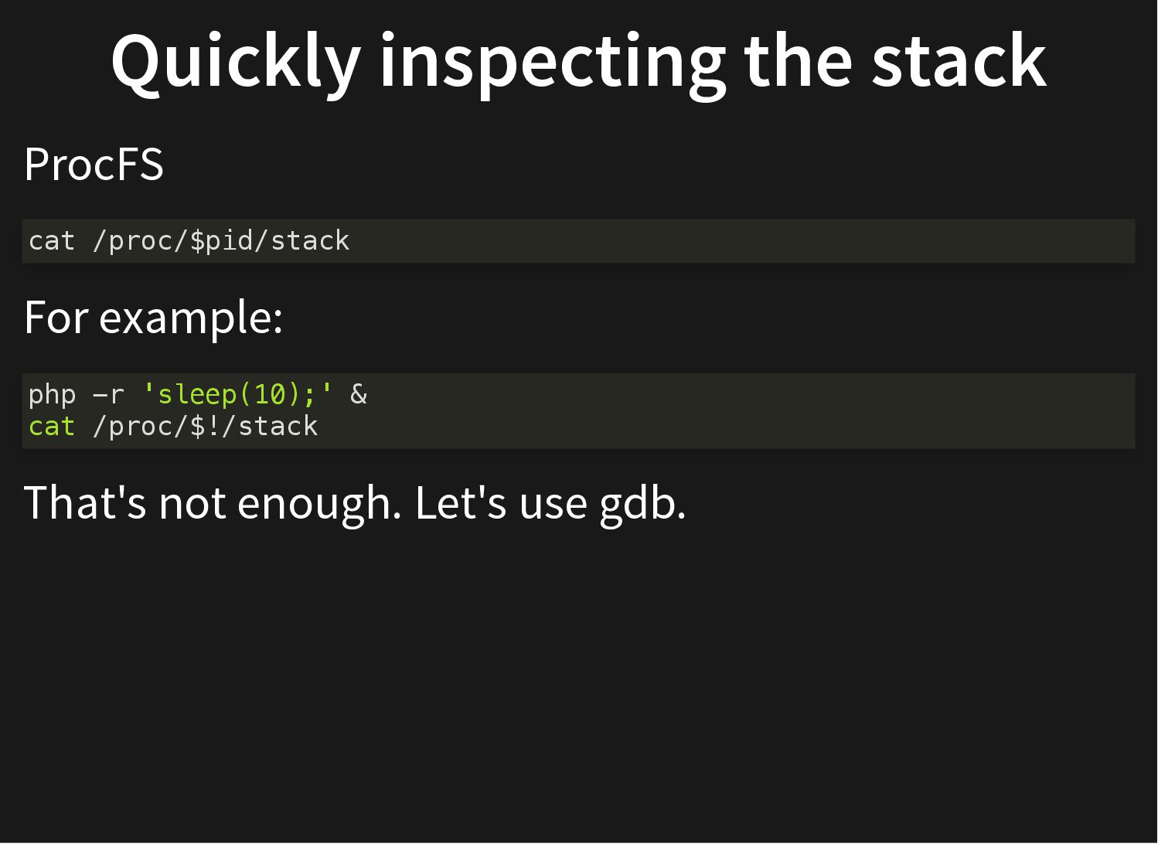The width and height of the screenshot is (1158, 844).
Task: Click the word 'gdb.' in the last line
Action: 642,503
